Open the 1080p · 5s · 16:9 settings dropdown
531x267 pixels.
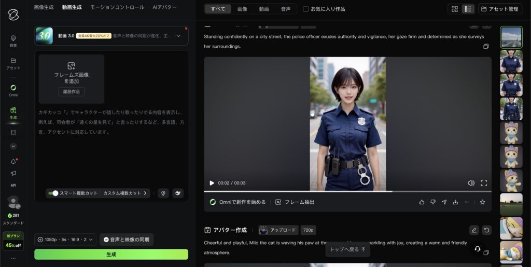click(x=65, y=240)
